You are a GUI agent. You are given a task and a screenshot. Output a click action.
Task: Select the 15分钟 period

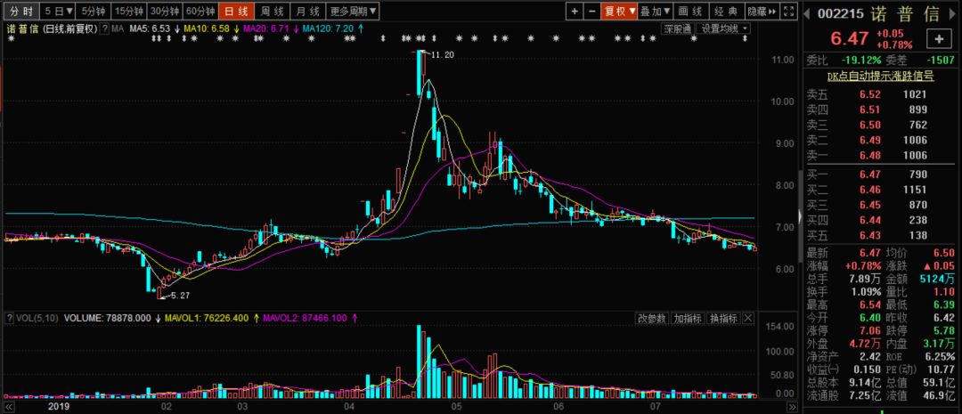[x=129, y=11]
